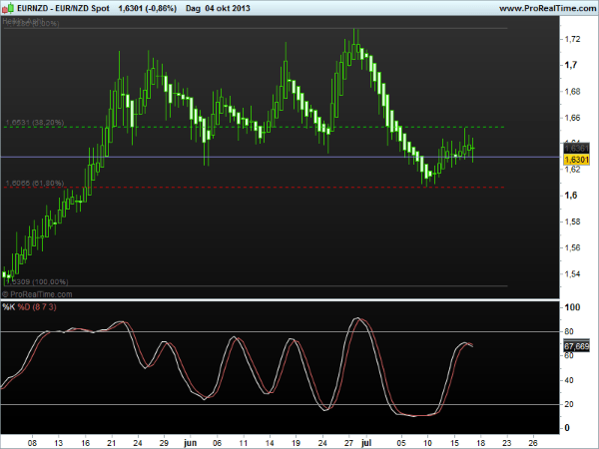This screenshot has width=599, height=449.
Task: Click the '16' date on time axis
Action: pos(85,443)
